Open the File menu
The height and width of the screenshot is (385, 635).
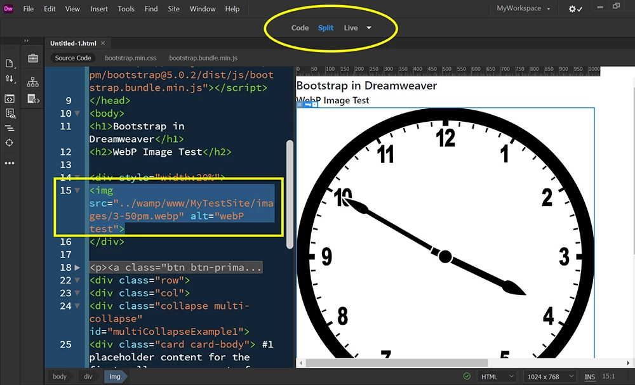[x=29, y=8]
